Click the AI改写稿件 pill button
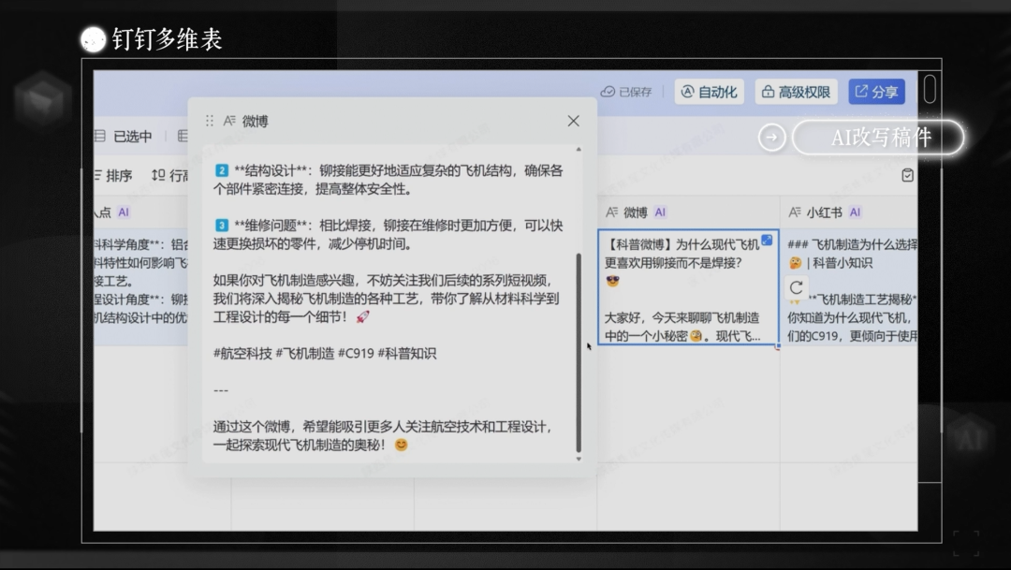The width and height of the screenshot is (1011, 570). (877, 137)
